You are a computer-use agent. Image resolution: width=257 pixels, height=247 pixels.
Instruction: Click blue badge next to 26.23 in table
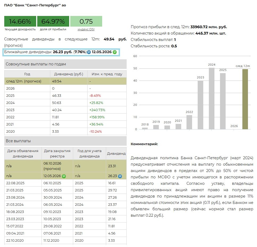point(120,176)
